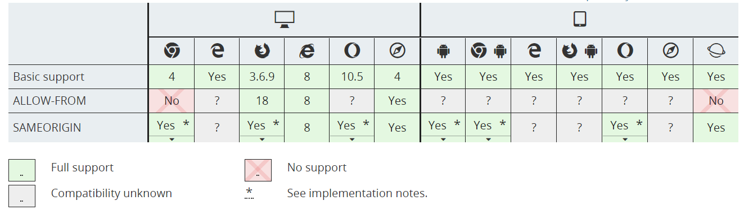The height and width of the screenshot is (219, 753).
Task: Click the Android webview robot icon
Action: [x=443, y=52]
